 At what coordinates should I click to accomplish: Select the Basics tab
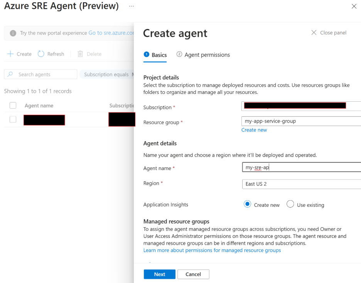[155, 55]
